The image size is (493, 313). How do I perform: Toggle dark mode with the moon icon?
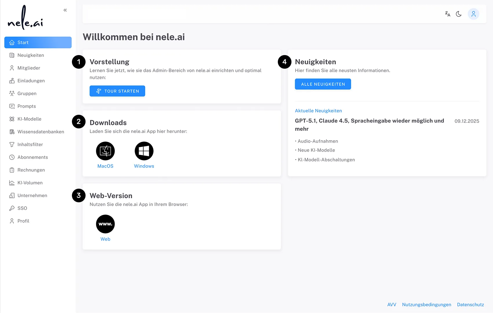[x=459, y=14]
